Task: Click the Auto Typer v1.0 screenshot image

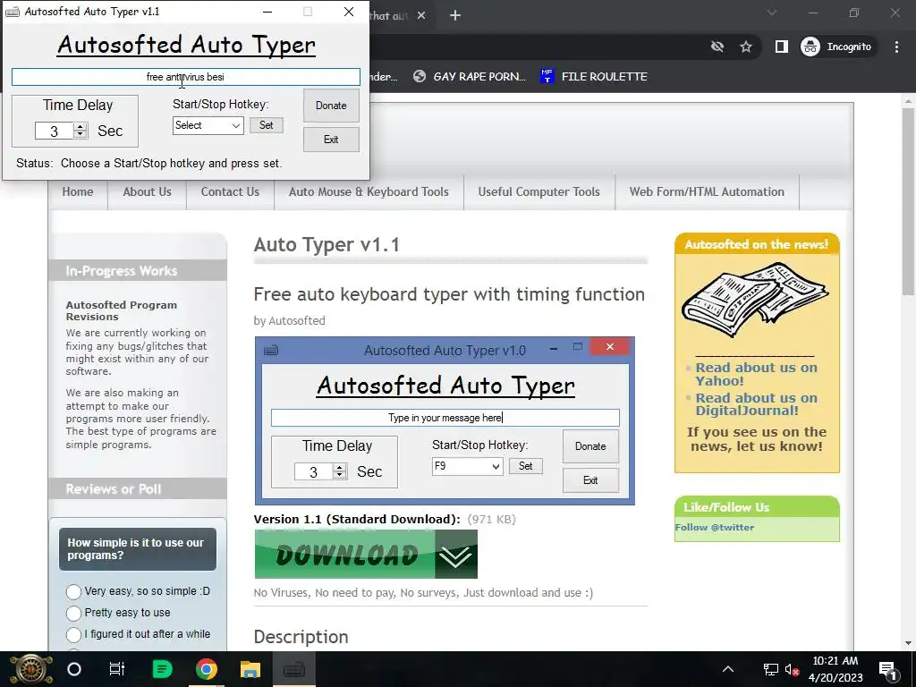Action: pyautogui.click(x=445, y=420)
